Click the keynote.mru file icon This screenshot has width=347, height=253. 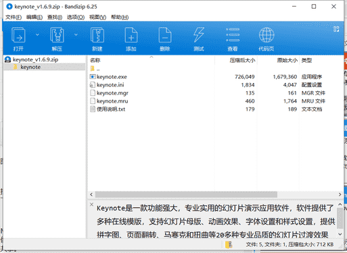click(x=93, y=101)
